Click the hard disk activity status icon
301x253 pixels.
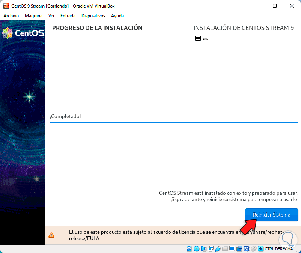click(189, 249)
